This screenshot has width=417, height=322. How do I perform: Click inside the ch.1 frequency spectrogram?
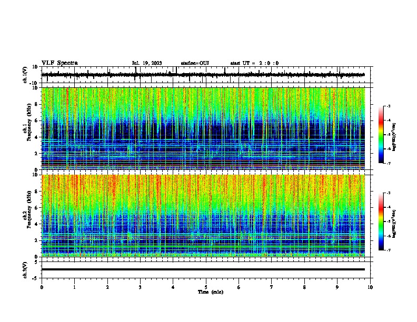pos(203,128)
